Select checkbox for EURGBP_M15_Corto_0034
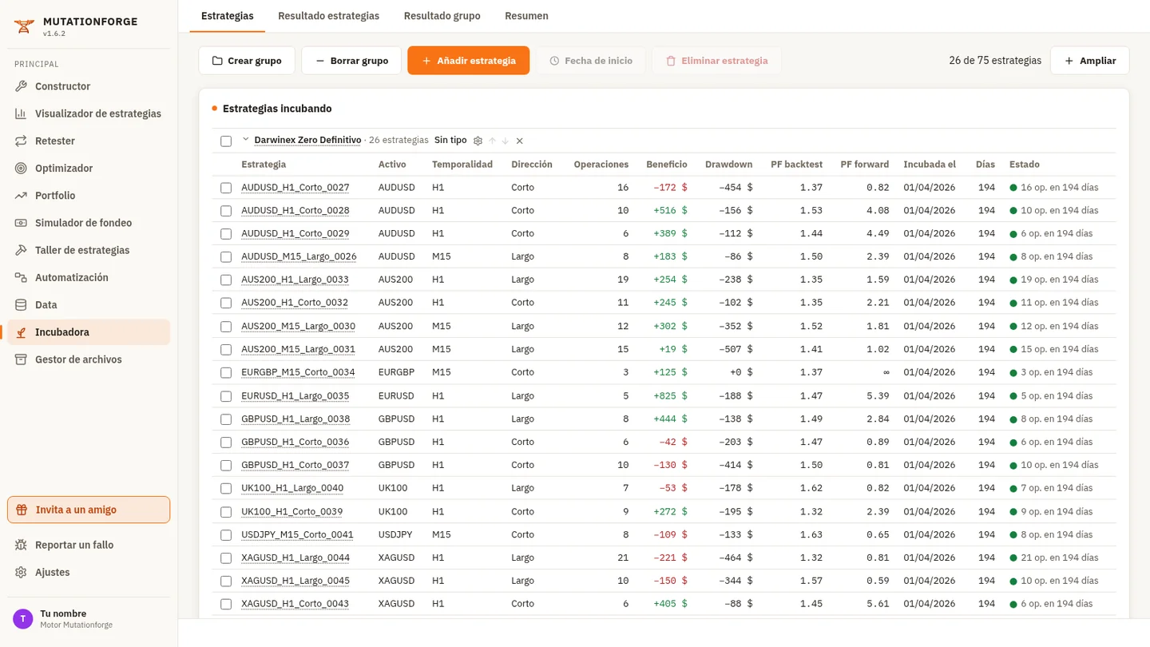 pos(226,372)
